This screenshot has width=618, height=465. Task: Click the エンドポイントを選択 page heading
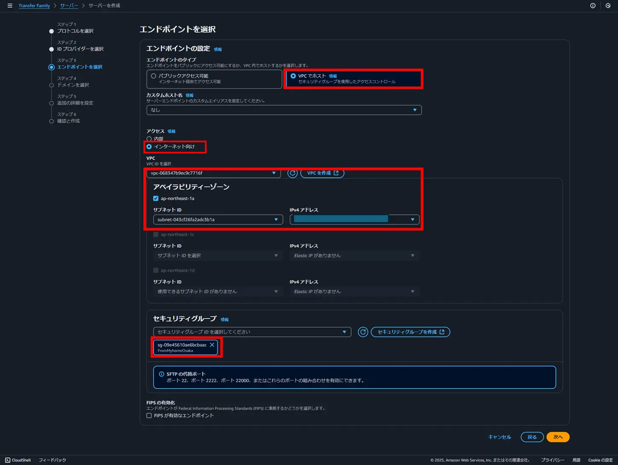point(178,29)
